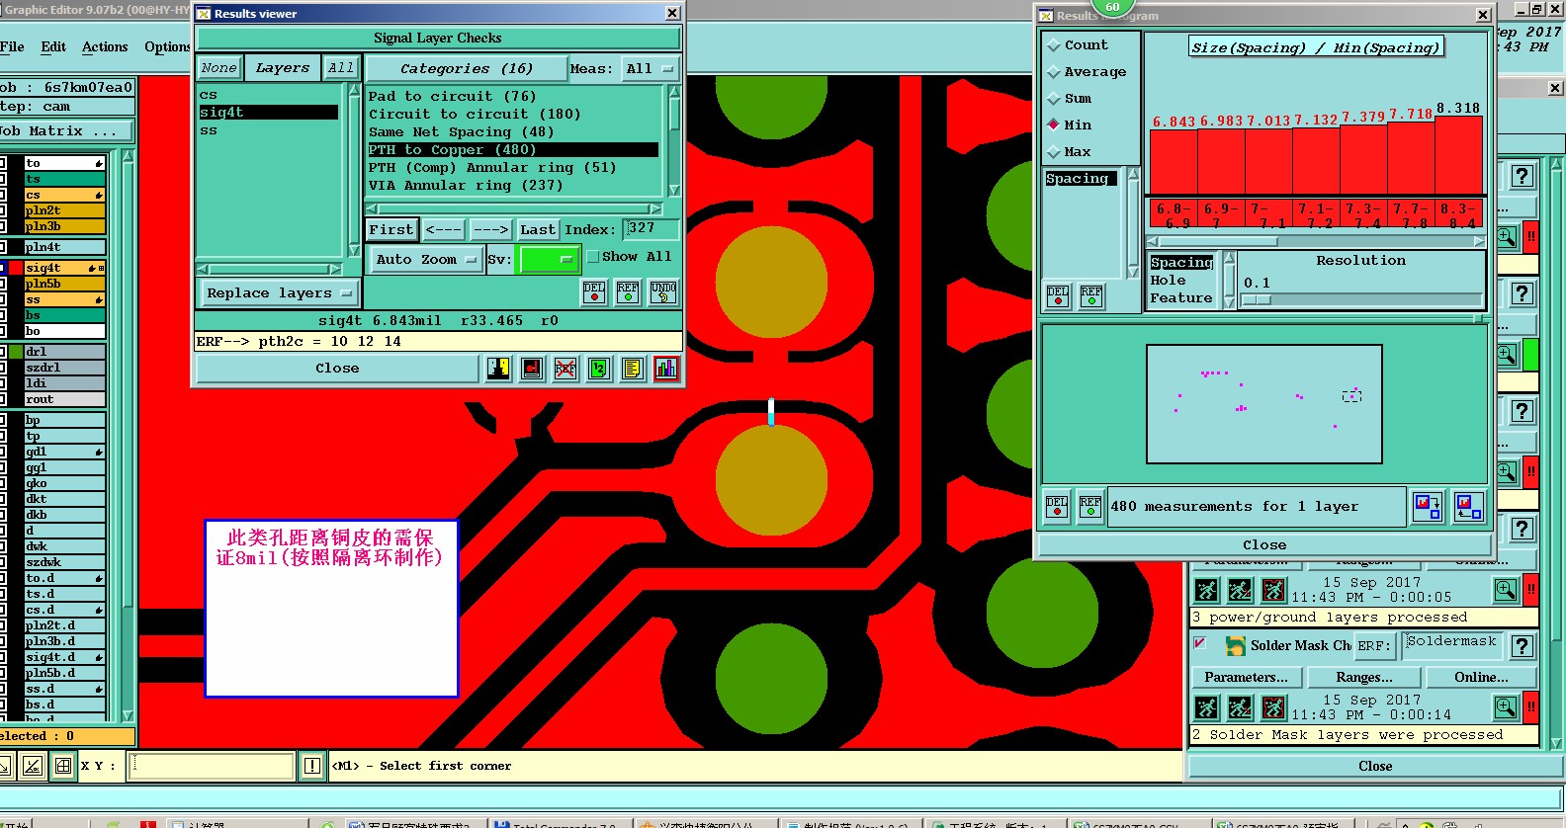
Task: Select sig4t in the layer list
Action: tap(268, 113)
